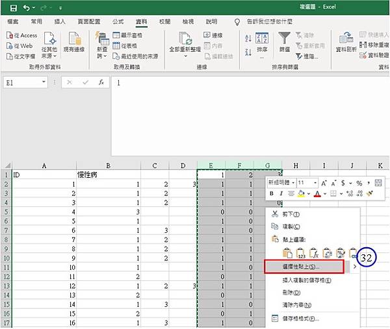Screen dimensions: 390x329
Task: Open the 新查詢 dropdown button
Action: pos(102,45)
